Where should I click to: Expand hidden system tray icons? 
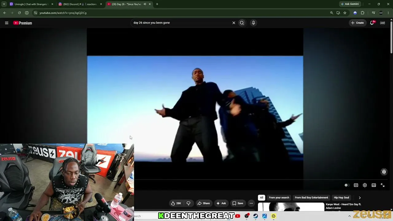click(349, 216)
